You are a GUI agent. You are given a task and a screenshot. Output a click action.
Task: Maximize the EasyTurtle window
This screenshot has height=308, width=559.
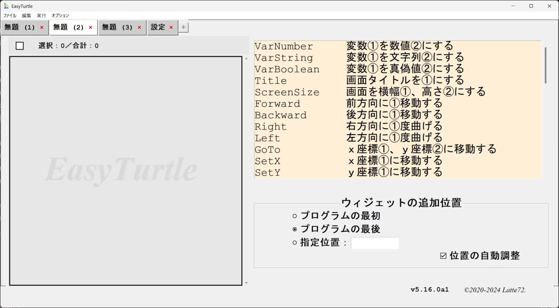(531, 6)
